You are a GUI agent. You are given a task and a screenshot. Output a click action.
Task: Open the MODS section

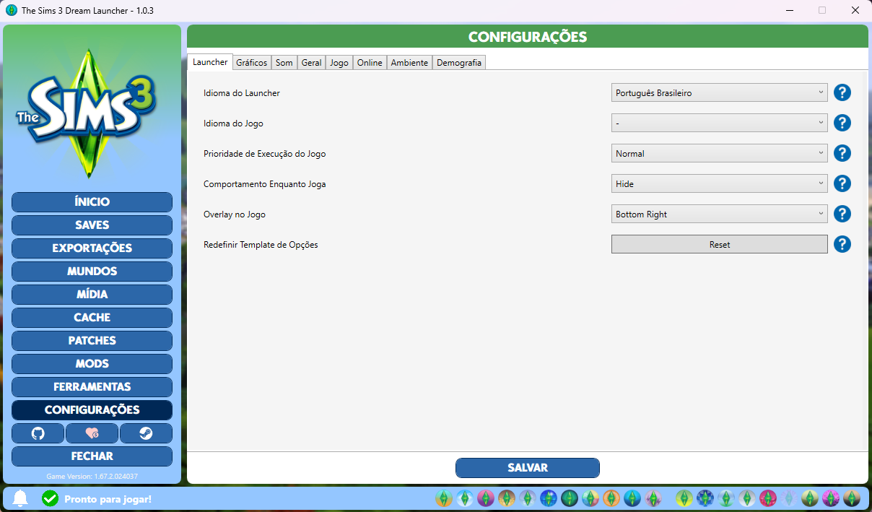(x=92, y=364)
